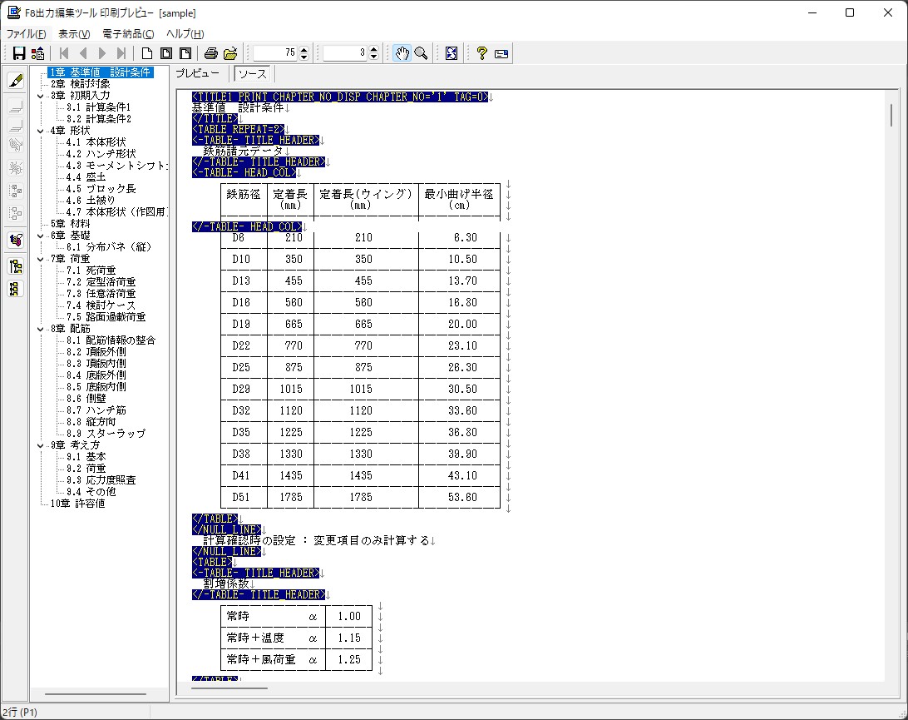The image size is (908, 720).
Task: Increase the zoom value 75
Action: pyautogui.click(x=304, y=49)
